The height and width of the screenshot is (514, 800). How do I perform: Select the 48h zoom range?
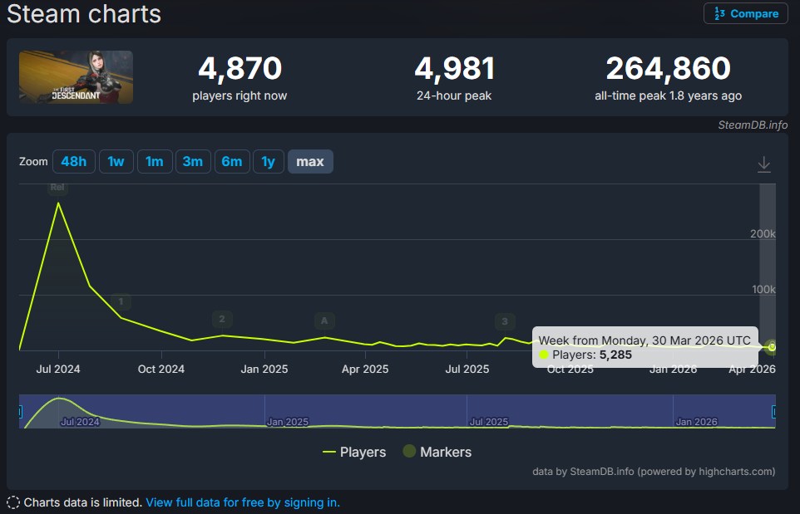(74, 161)
